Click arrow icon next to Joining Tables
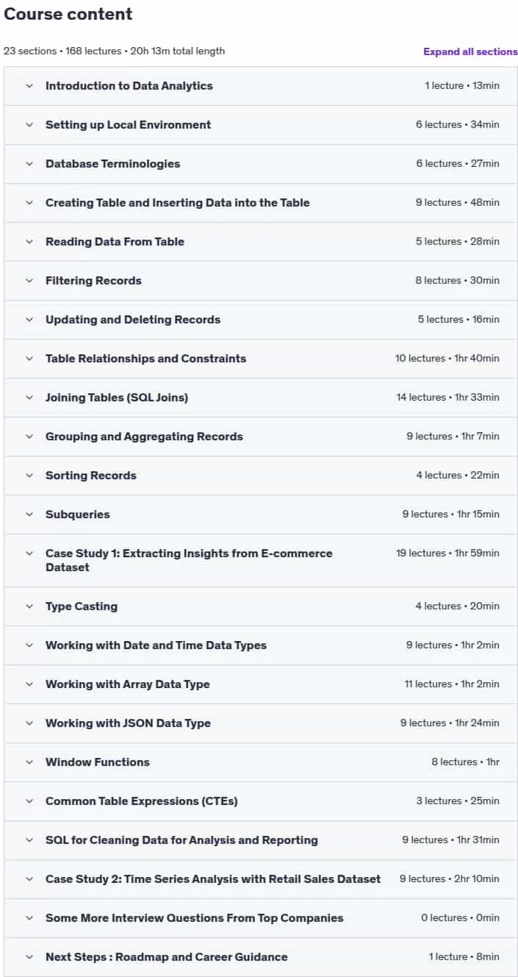Image resolution: width=518 pixels, height=977 pixels. [29, 397]
